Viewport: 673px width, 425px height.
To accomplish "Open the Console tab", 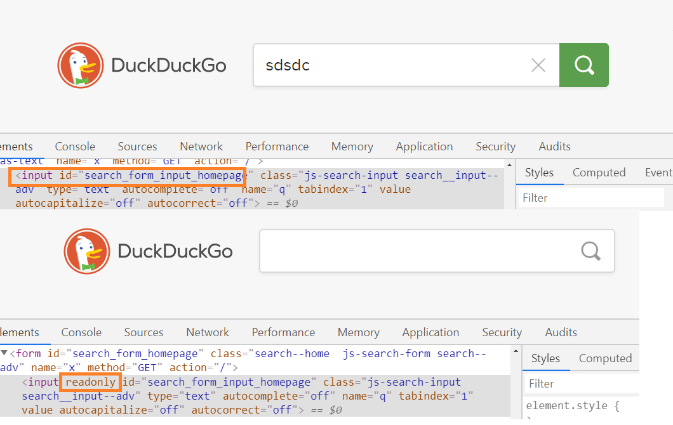I will [x=75, y=146].
